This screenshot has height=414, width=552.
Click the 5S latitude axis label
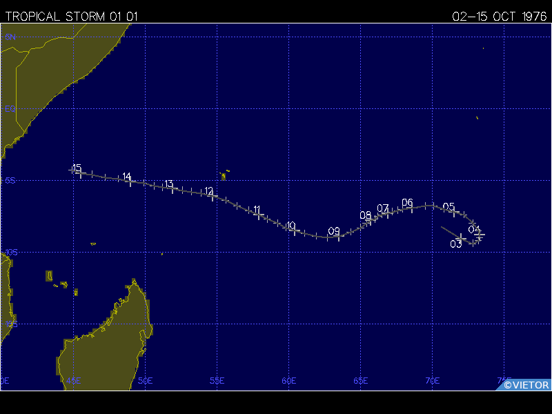10,181
